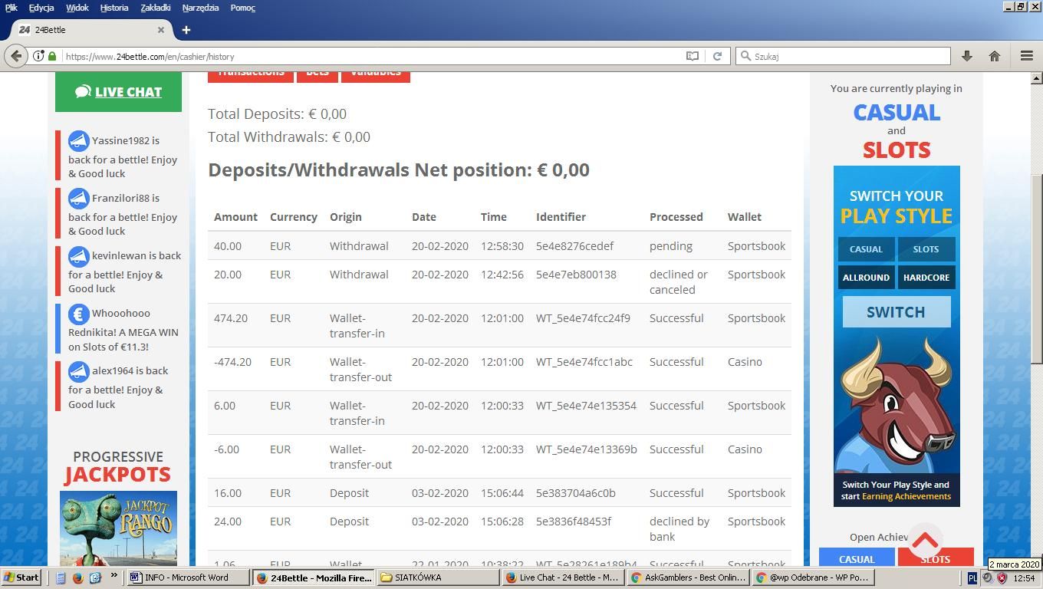Open site information via the info icon
This screenshot has height=589, width=1043.
point(38,56)
